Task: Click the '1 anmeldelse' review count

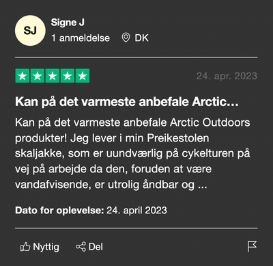Action: coord(81,38)
